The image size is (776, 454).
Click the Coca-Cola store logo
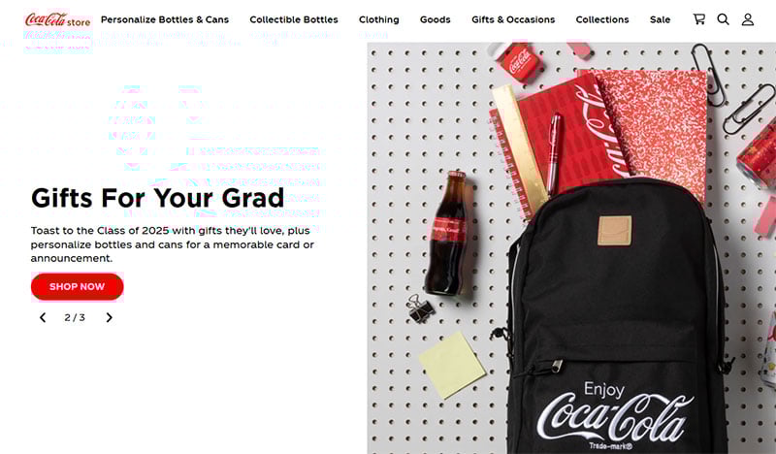click(58, 20)
